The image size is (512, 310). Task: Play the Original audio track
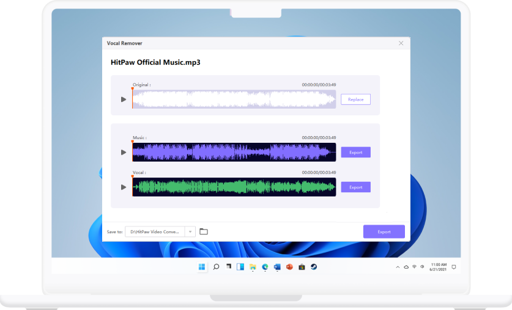(x=124, y=99)
